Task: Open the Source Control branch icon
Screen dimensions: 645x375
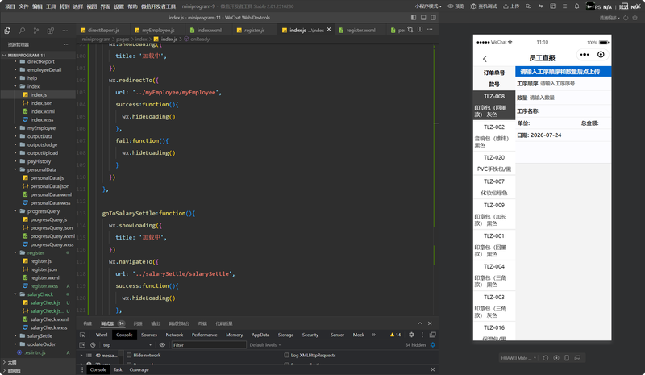Action: pyautogui.click(x=36, y=31)
